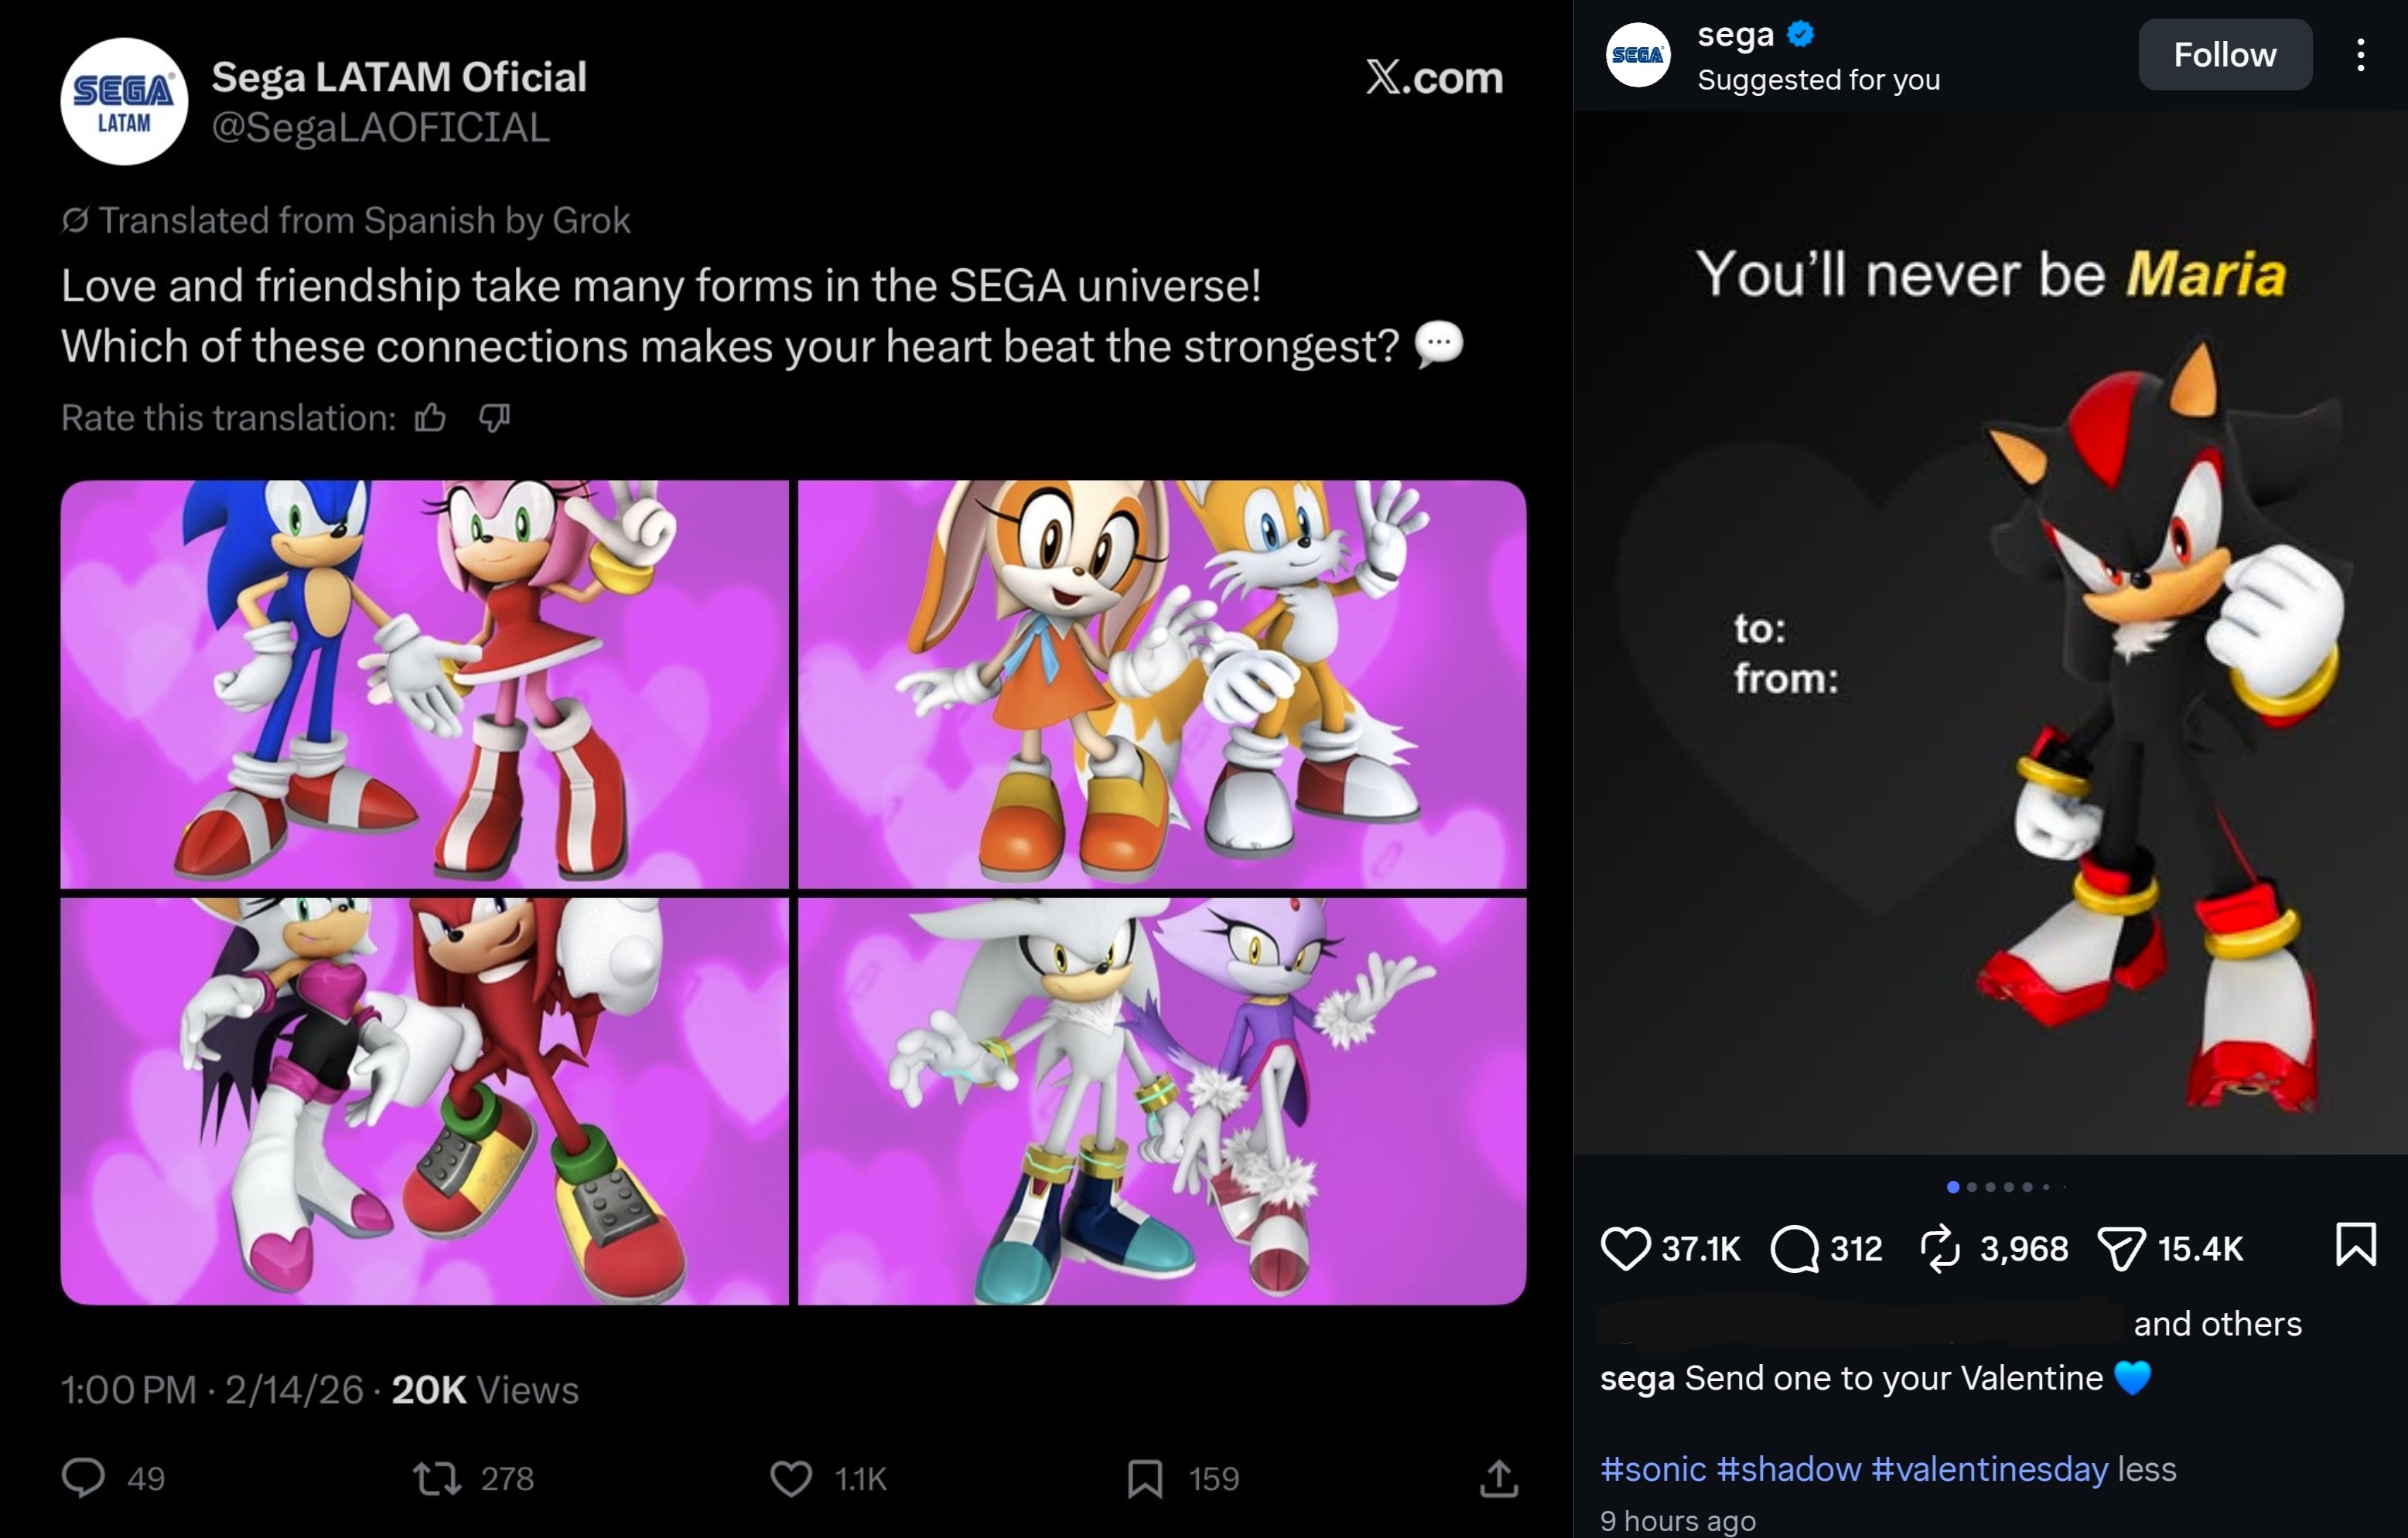Like the Shadow valentine post
2408x1538 pixels.
[1625, 1248]
